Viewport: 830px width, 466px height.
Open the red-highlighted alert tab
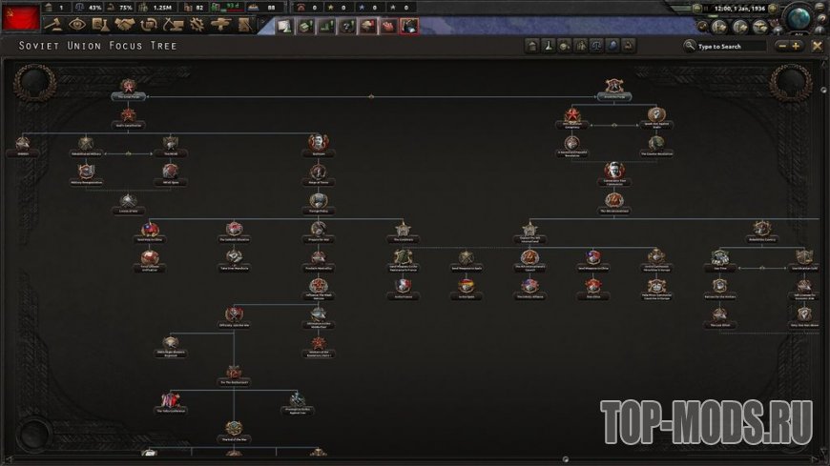click(x=408, y=26)
